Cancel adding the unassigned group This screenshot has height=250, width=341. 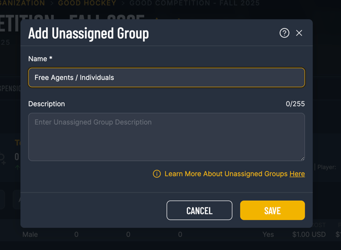(x=199, y=210)
